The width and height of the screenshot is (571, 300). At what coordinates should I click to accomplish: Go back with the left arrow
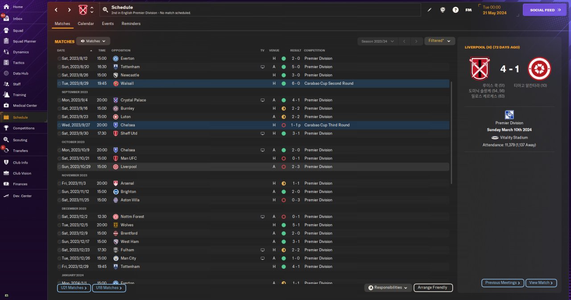point(56,9)
